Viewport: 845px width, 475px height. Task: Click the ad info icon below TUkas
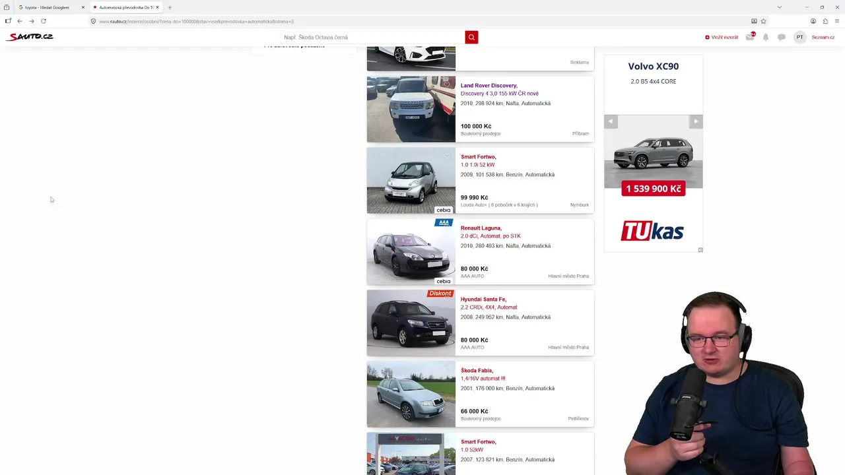tap(700, 250)
